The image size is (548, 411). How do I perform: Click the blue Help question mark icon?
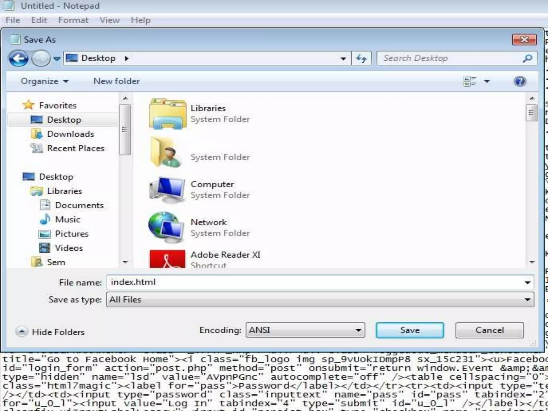pyautogui.click(x=520, y=81)
